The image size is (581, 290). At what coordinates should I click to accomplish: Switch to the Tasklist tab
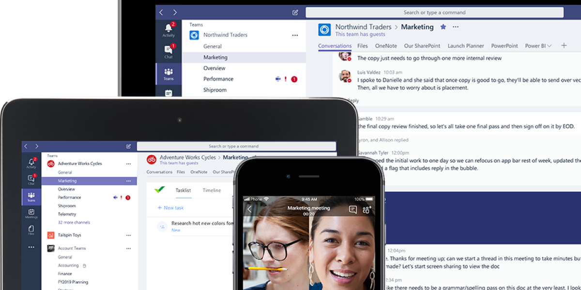183,190
